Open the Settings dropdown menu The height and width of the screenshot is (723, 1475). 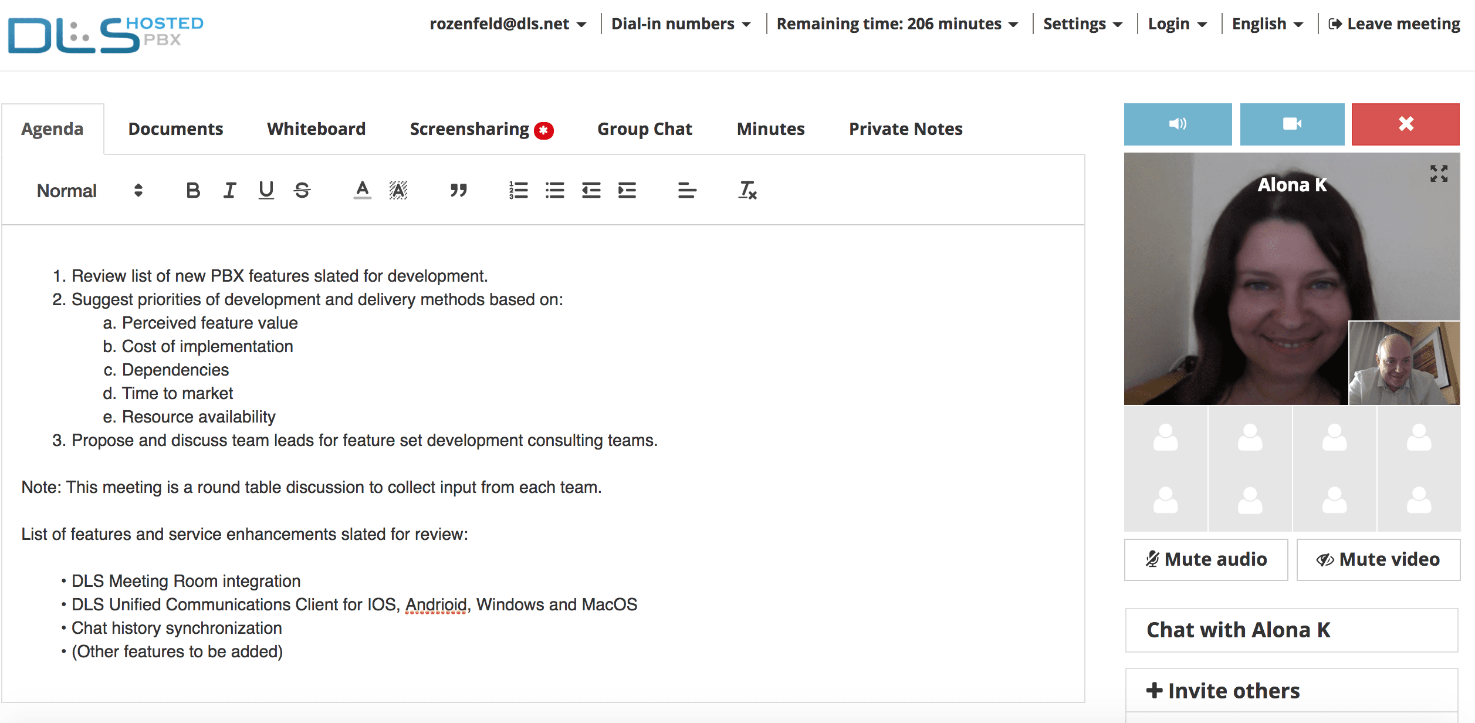tap(1082, 24)
